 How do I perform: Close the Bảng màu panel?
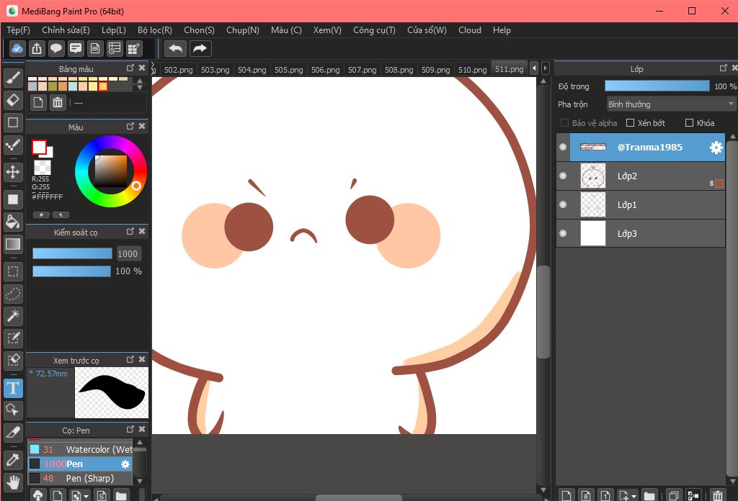point(142,68)
